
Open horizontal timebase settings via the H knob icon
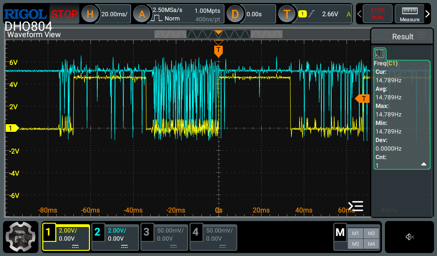pyautogui.click(x=89, y=14)
